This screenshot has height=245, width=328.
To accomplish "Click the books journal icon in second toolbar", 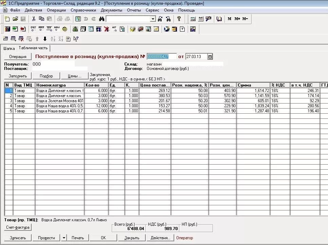I will point(7,29).
